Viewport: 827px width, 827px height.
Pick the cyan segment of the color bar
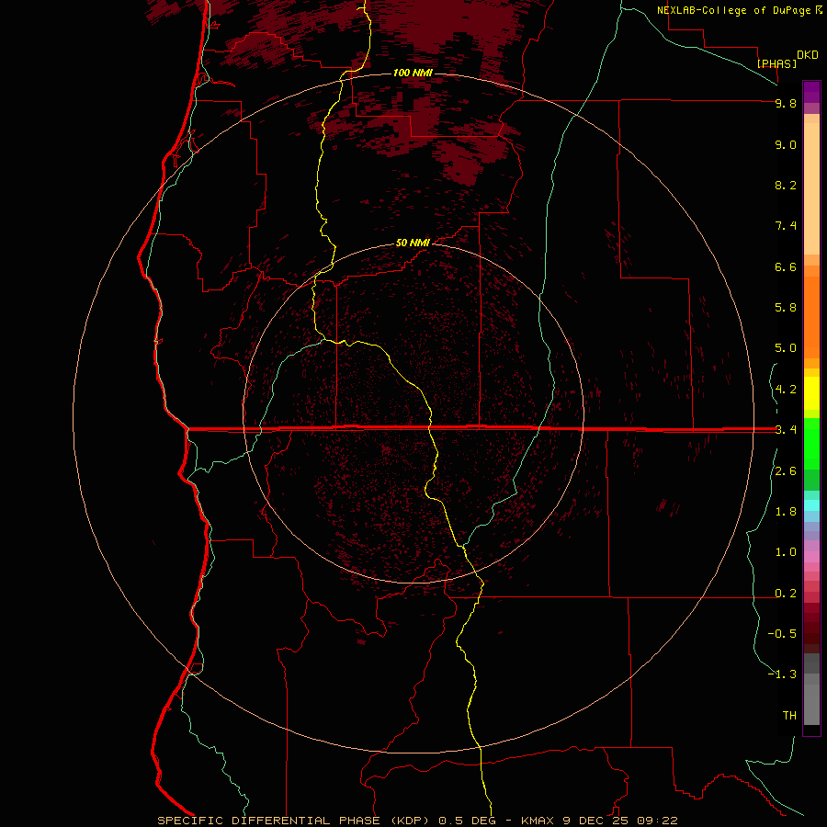(811, 504)
